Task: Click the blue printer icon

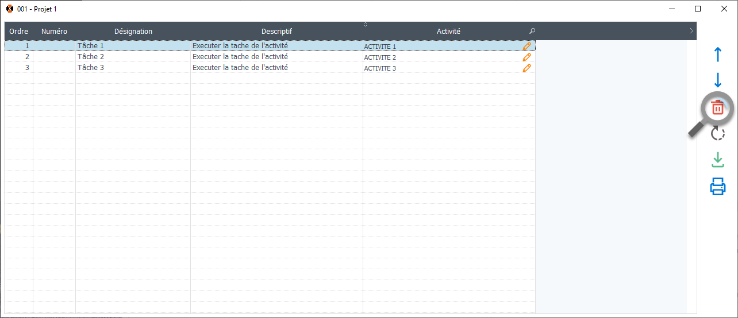Action: click(717, 187)
